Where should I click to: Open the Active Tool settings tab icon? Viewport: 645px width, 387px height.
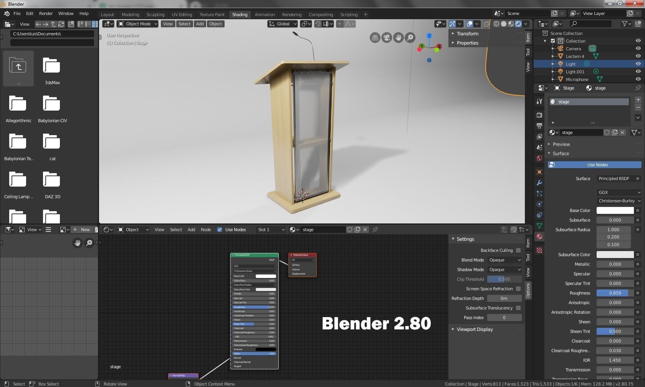(x=539, y=101)
